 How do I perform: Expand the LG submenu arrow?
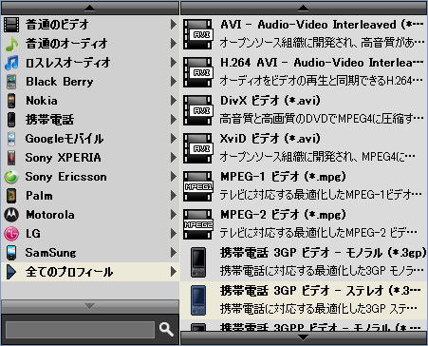tap(173, 234)
